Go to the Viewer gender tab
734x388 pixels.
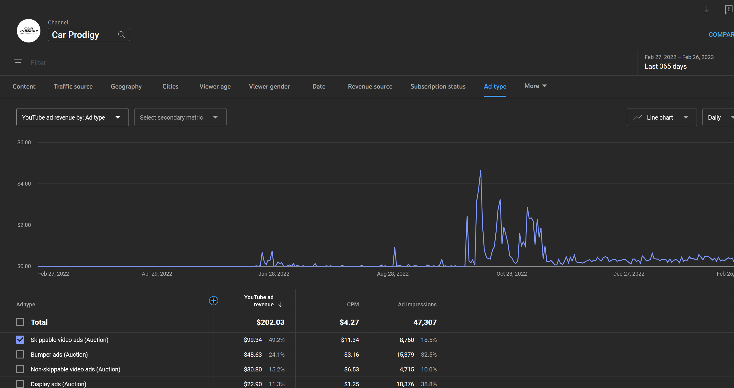coord(269,86)
